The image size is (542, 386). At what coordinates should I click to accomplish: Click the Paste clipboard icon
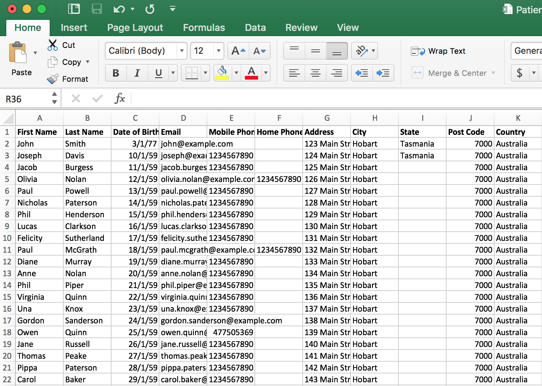18,53
